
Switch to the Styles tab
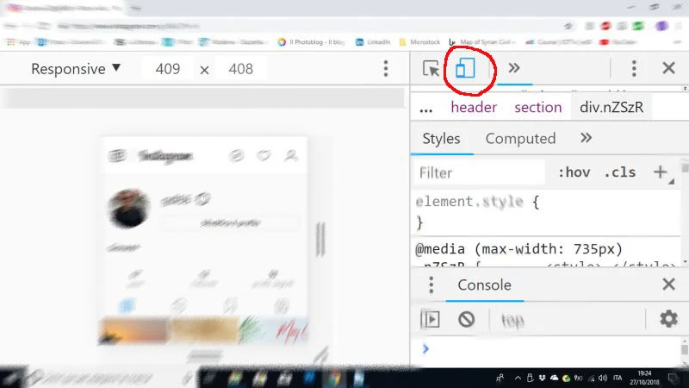441,139
